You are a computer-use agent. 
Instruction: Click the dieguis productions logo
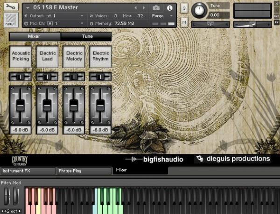[x=233, y=159]
